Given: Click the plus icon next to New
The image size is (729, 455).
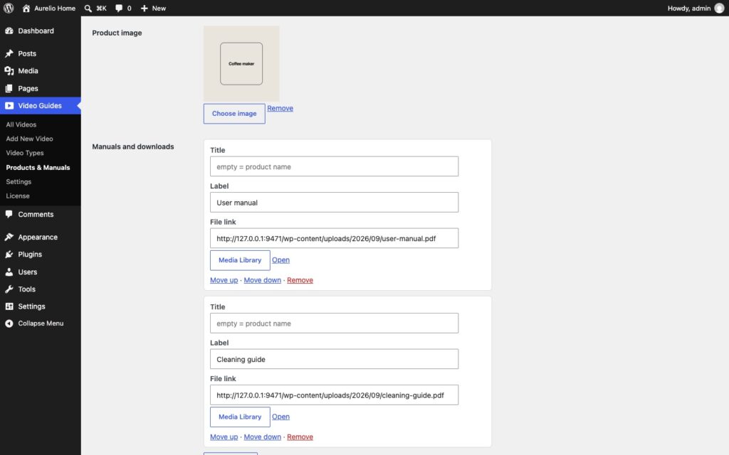Looking at the screenshot, I should pyautogui.click(x=144, y=8).
